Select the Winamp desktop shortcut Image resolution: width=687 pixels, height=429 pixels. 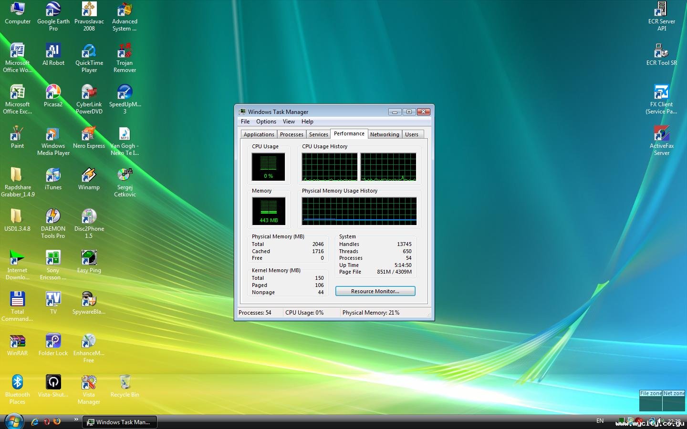point(89,176)
